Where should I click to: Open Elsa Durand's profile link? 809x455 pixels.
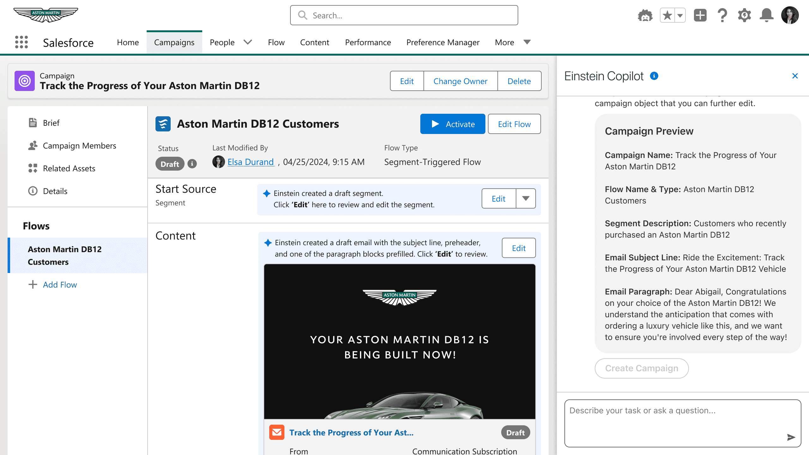[251, 162]
